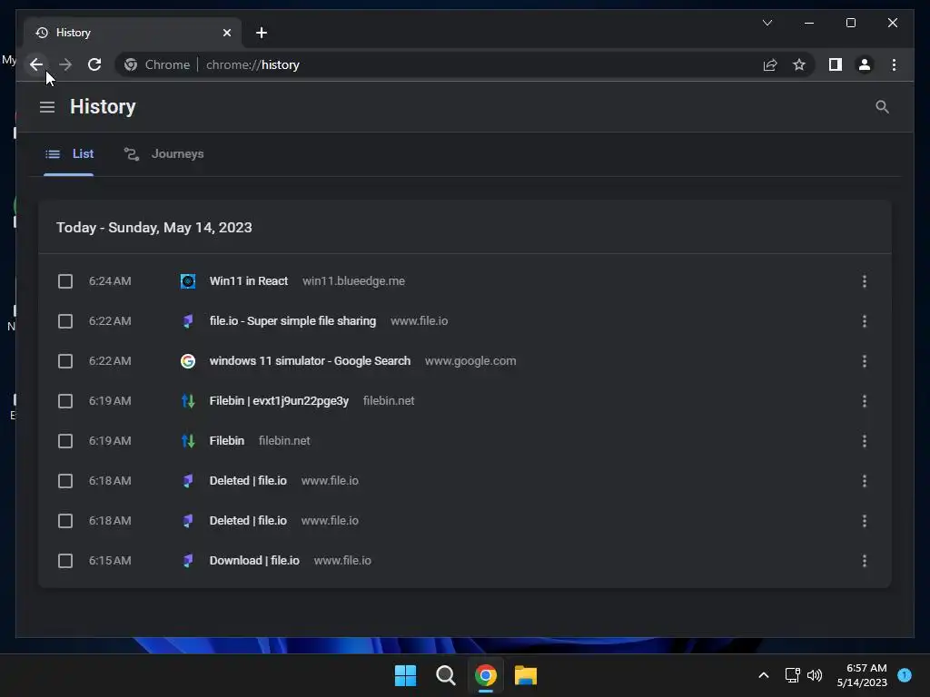
Task: Open the Chrome side panel
Action: pyautogui.click(x=836, y=64)
